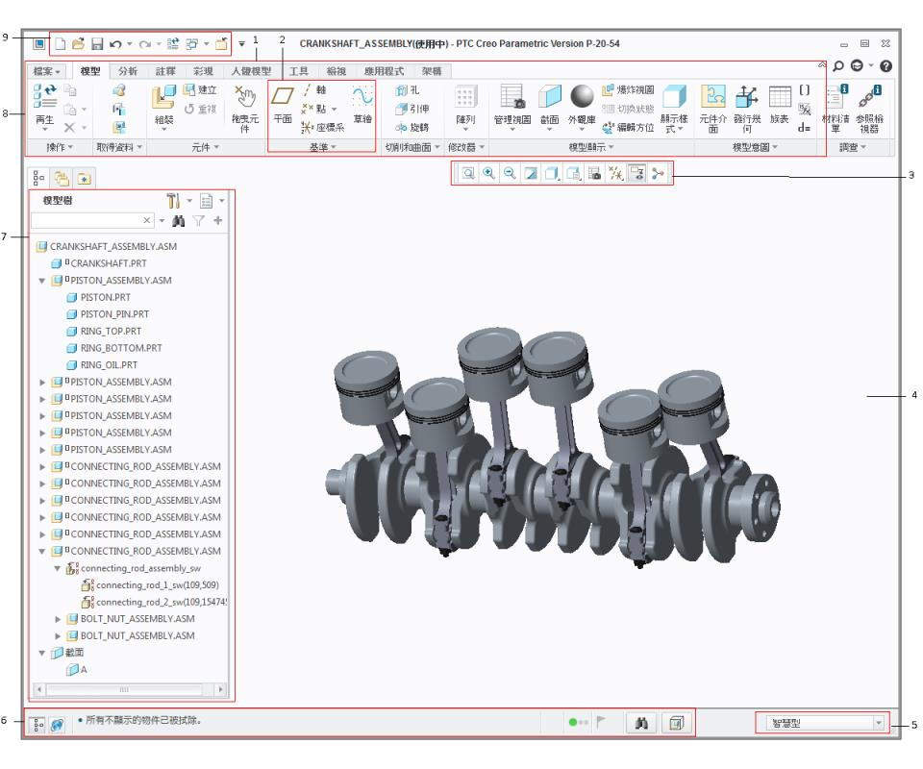
Task: Click the 元件介面 component interface icon
Action: pos(712,109)
